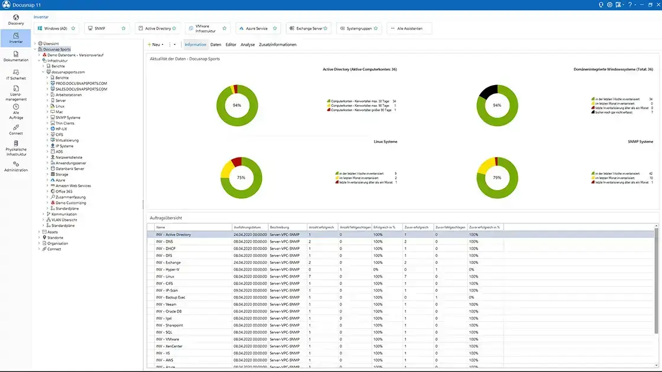Toggle Azure Service favorite star
Image resolution: width=662 pixels, height=372 pixels.
pyautogui.click(x=275, y=28)
